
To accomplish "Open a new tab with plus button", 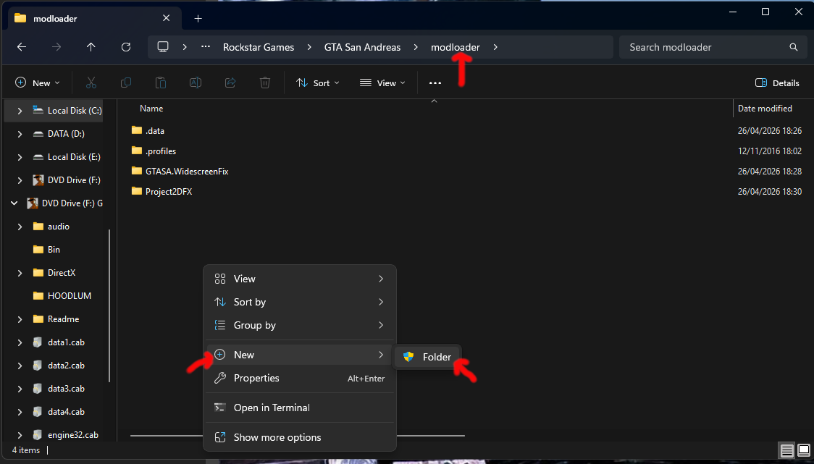I will [x=198, y=19].
